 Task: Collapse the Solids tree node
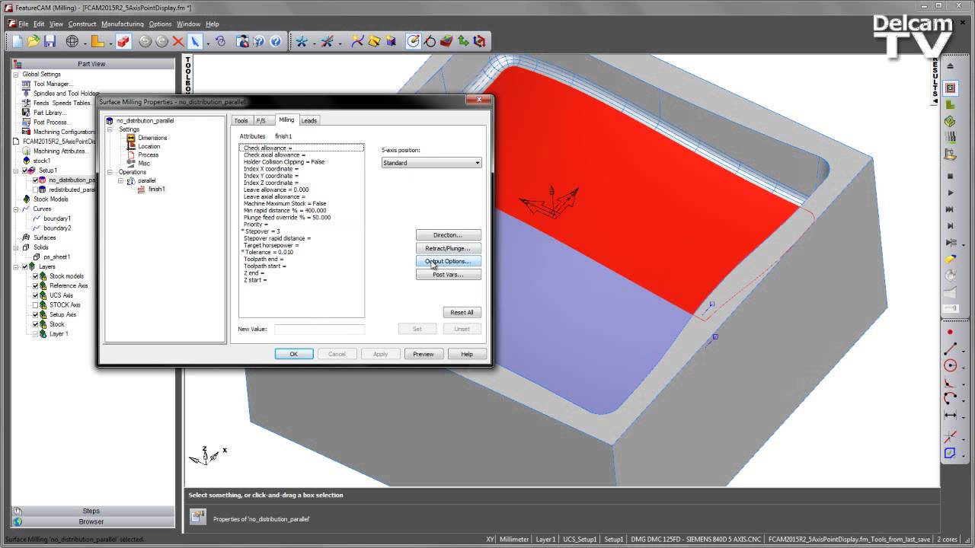[16, 247]
